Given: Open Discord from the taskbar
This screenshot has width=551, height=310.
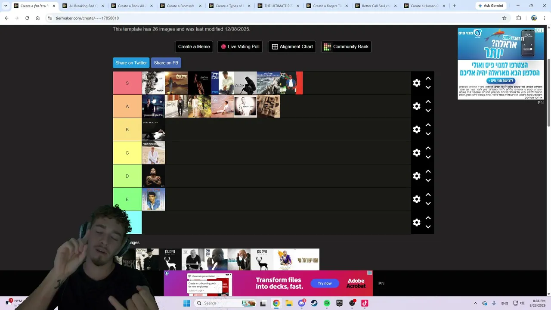Looking at the screenshot, I should [x=301, y=303].
